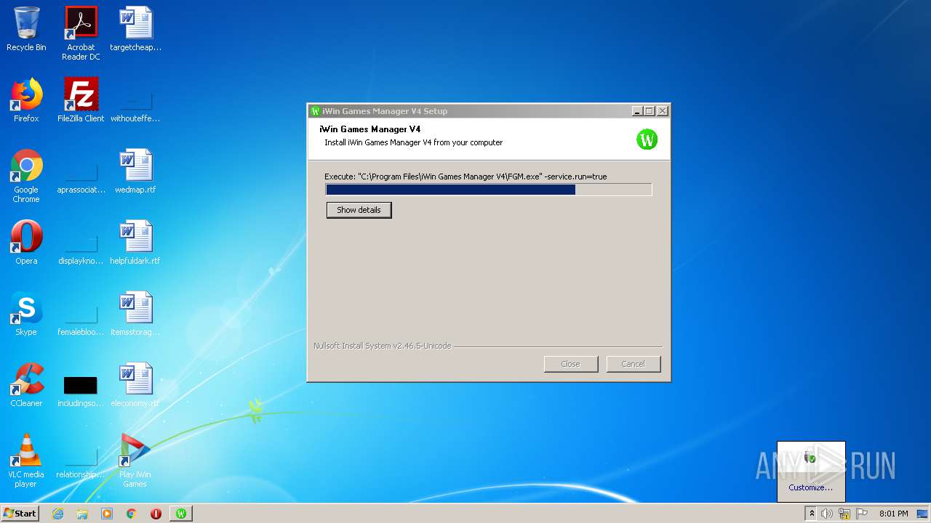
Task: Click the disabled Close button in the setup window
Action: pyautogui.click(x=570, y=364)
